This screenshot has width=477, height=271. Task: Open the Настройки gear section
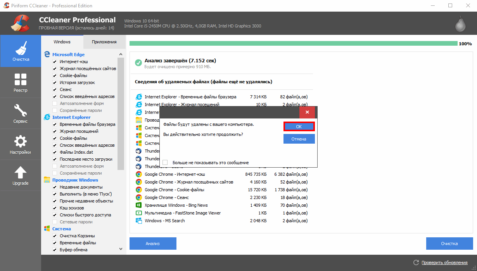click(21, 144)
